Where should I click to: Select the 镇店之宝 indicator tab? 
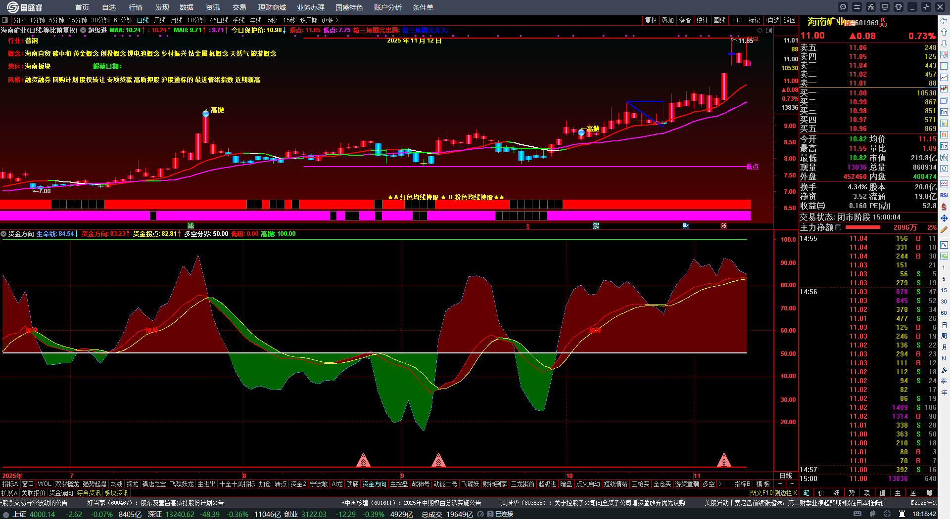pyautogui.click(x=154, y=484)
